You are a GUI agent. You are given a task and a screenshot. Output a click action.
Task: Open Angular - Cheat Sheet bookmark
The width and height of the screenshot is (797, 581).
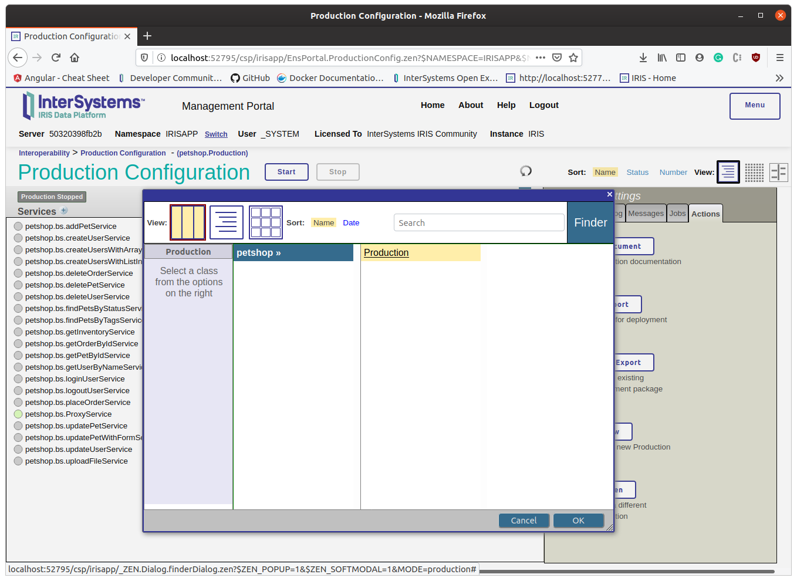point(61,78)
